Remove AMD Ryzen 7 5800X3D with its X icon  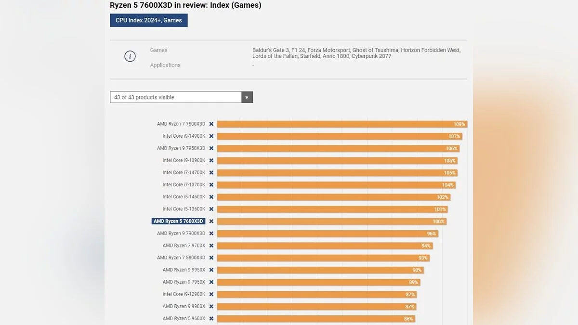click(x=211, y=258)
